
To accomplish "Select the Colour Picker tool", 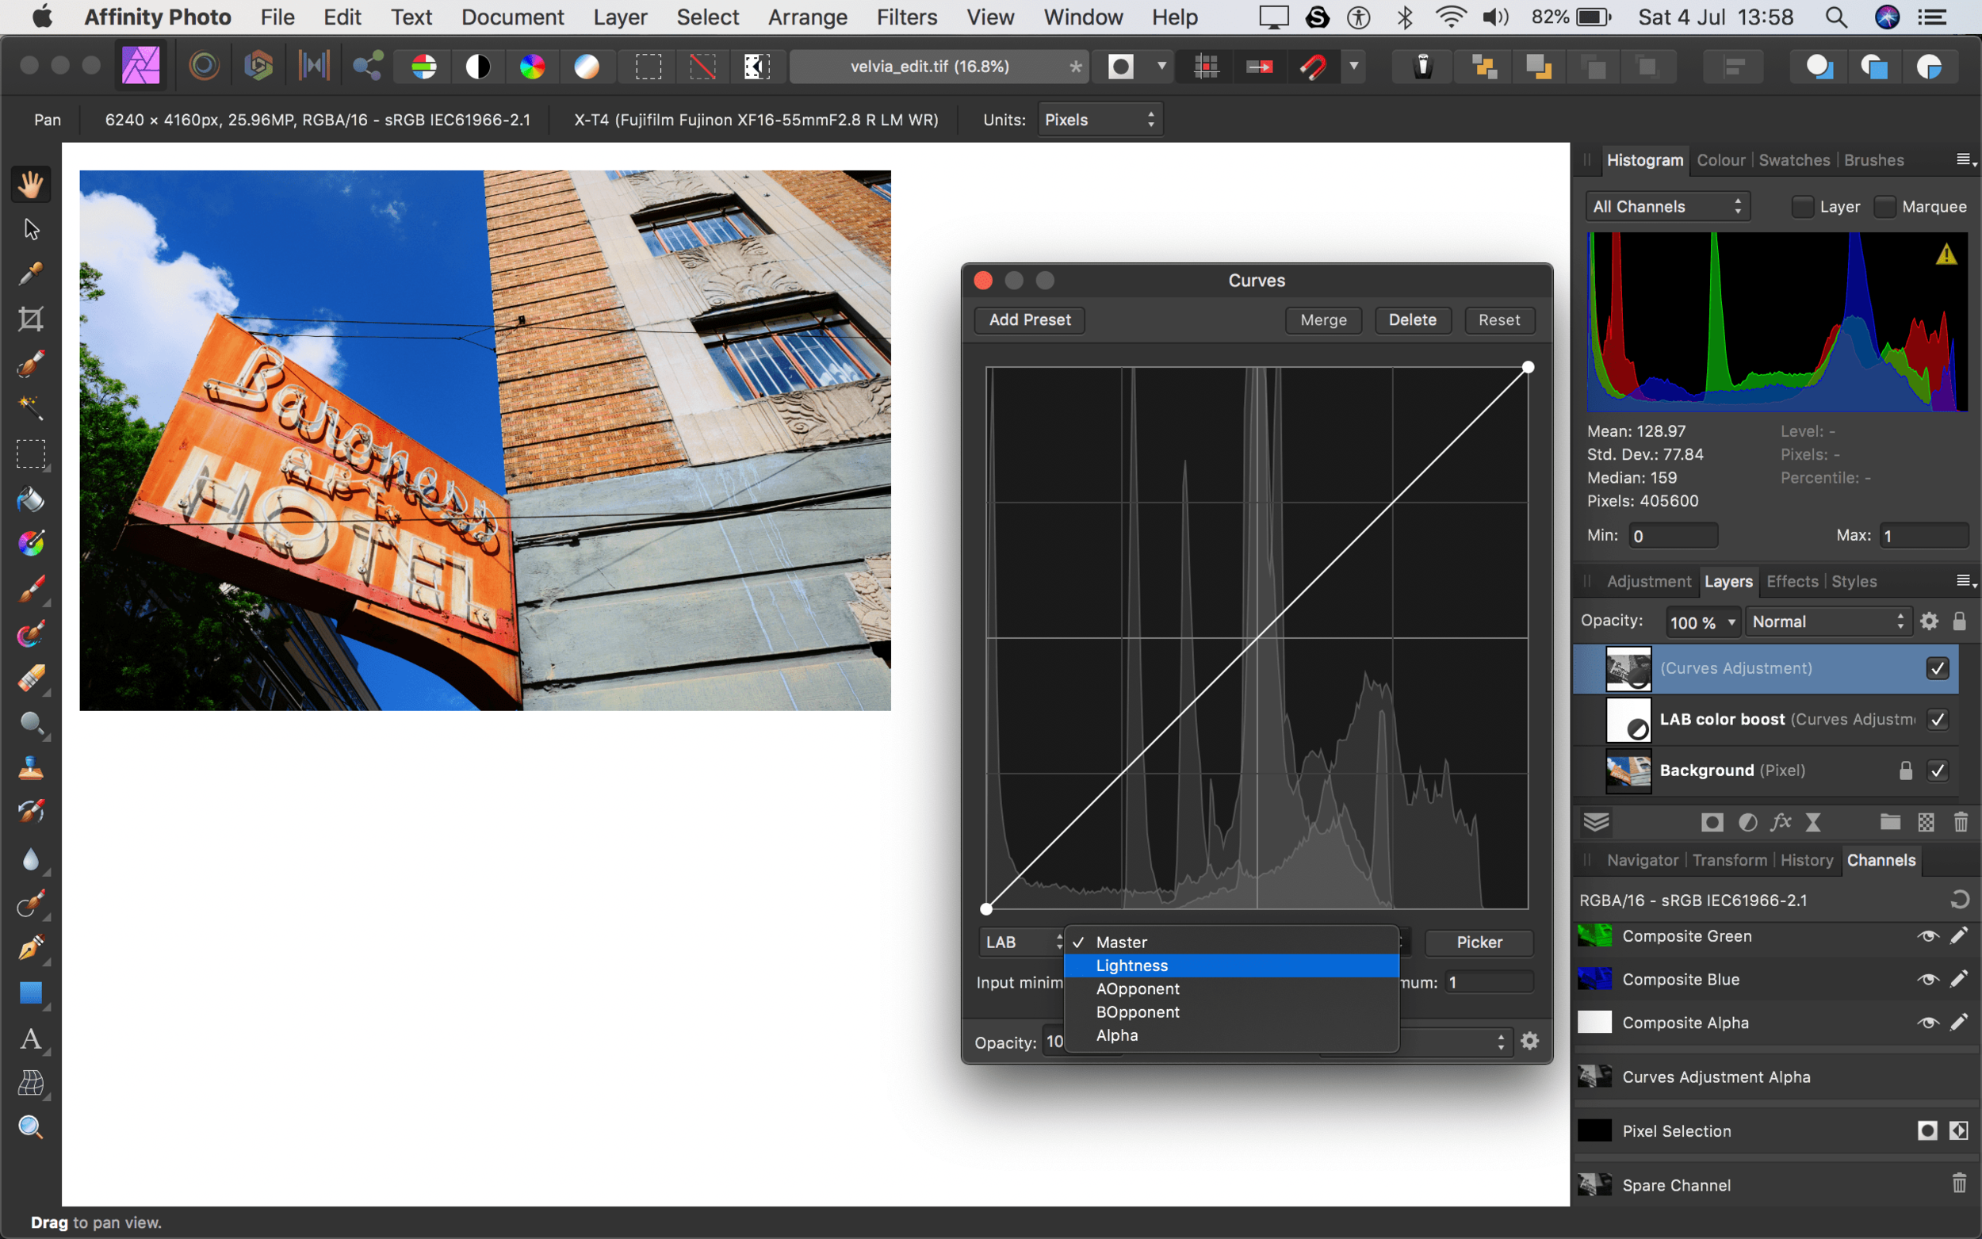I will pos(30,273).
